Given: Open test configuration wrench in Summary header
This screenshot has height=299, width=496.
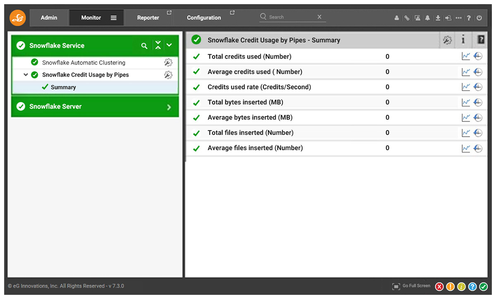Looking at the screenshot, I should tap(447, 40).
